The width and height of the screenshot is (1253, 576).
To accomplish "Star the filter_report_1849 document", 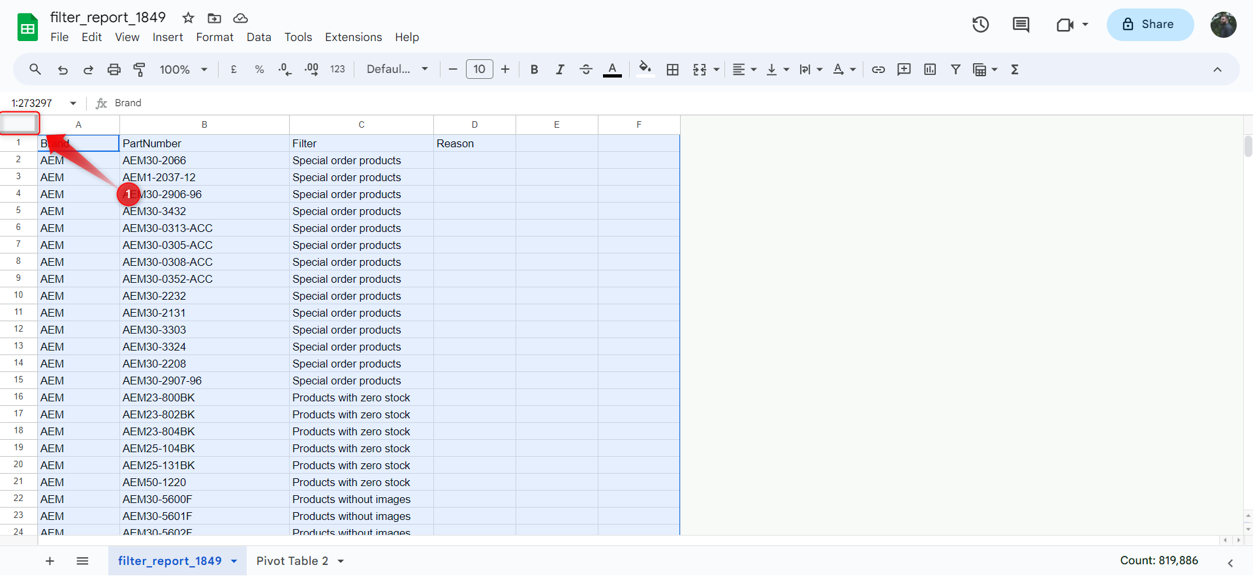I will click(189, 18).
